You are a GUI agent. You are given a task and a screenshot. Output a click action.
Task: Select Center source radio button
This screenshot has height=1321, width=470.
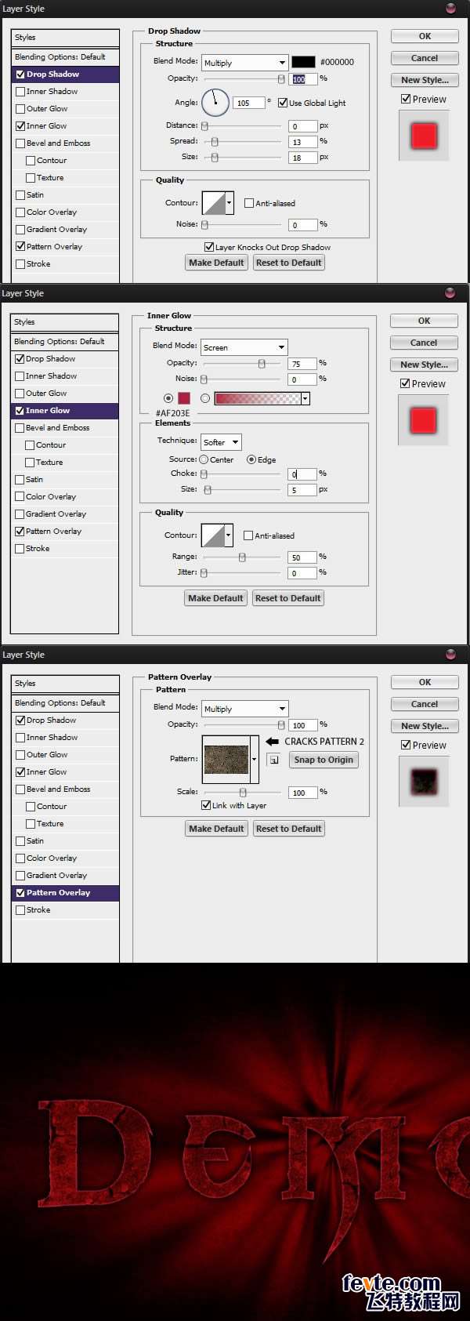[x=204, y=459]
